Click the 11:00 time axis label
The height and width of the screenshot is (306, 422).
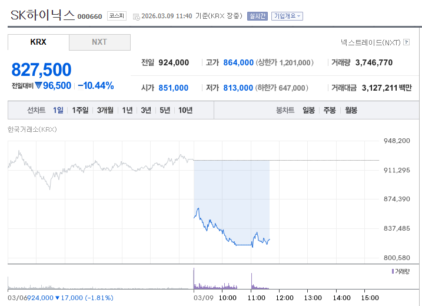(x=256, y=298)
